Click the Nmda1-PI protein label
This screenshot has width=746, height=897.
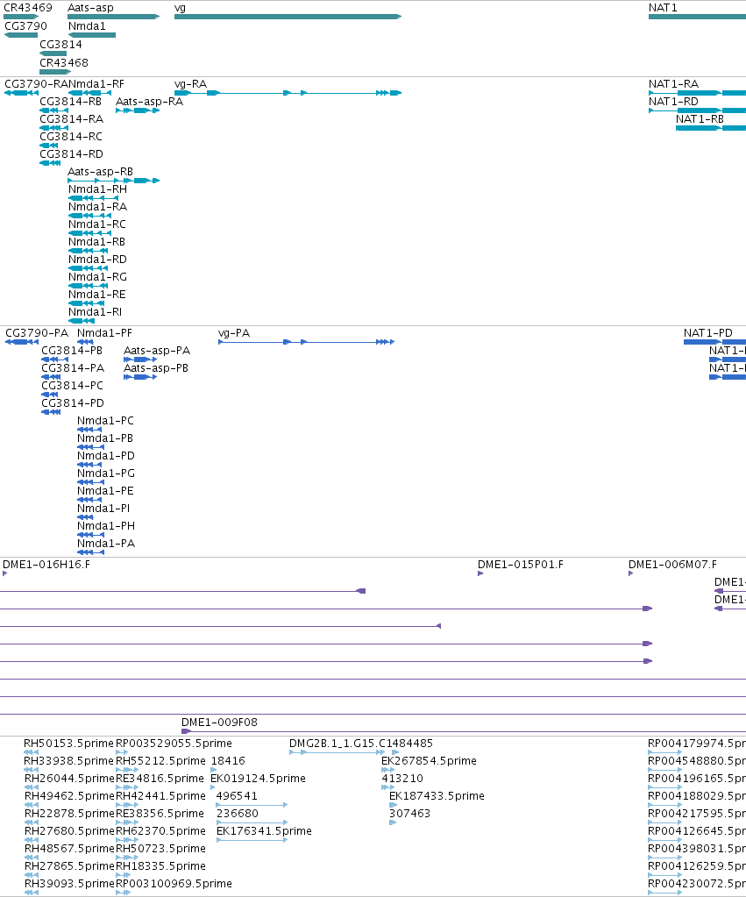[103, 509]
